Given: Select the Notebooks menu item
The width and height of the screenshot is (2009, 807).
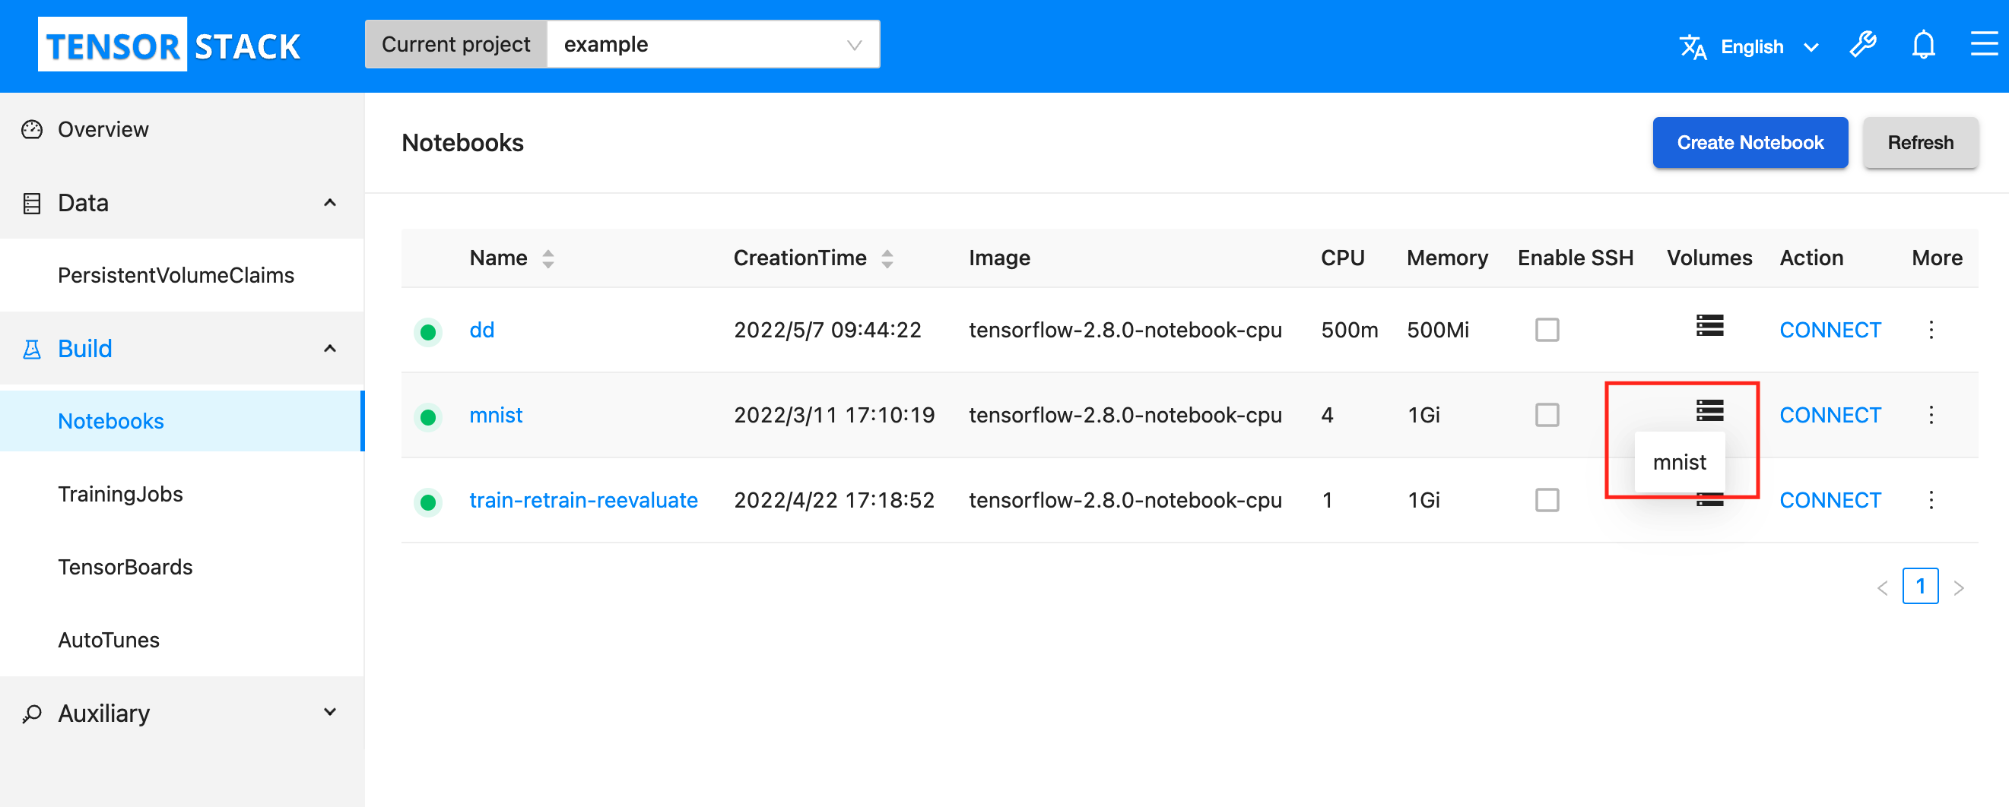Looking at the screenshot, I should (182, 421).
